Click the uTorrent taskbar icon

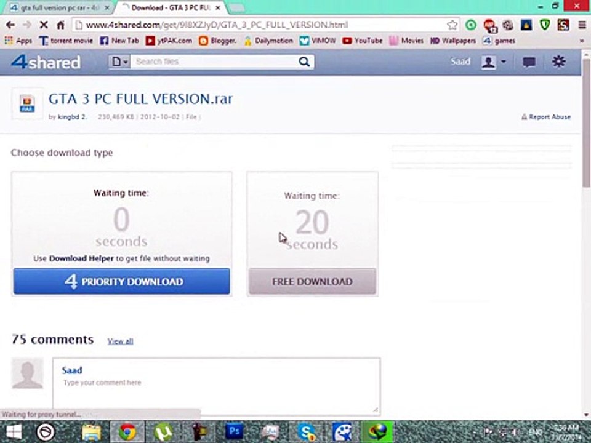[x=163, y=432]
